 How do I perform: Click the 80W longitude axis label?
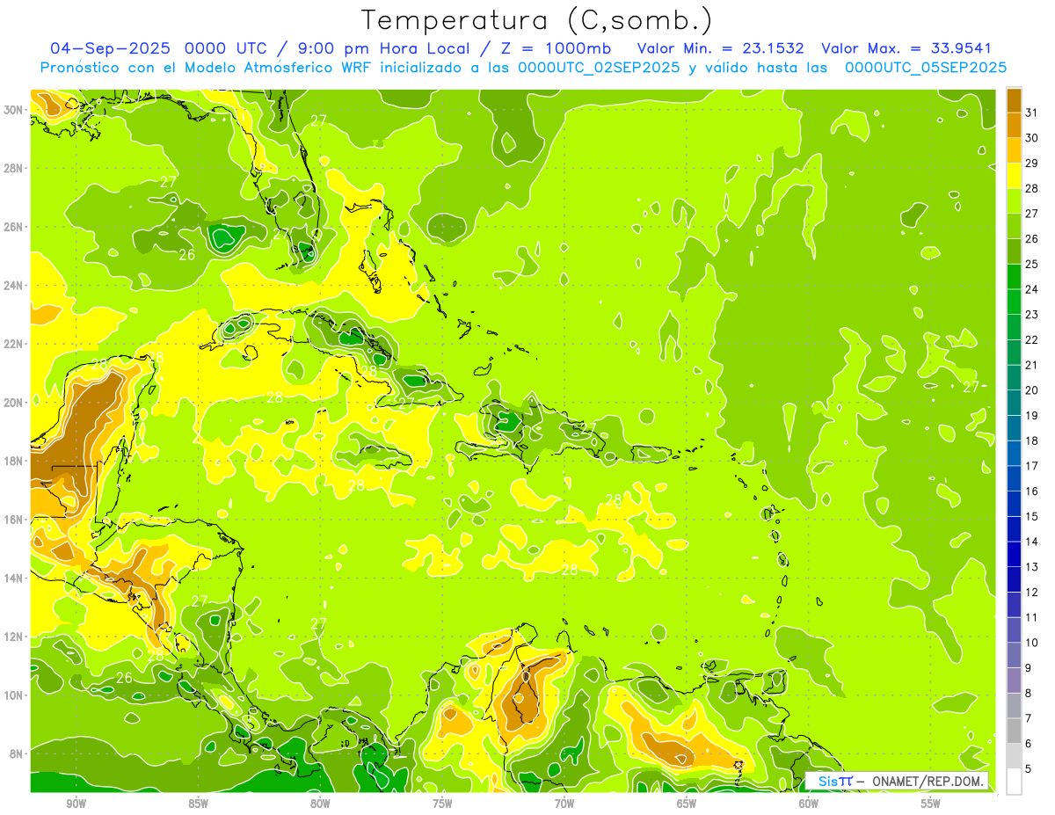(x=320, y=804)
